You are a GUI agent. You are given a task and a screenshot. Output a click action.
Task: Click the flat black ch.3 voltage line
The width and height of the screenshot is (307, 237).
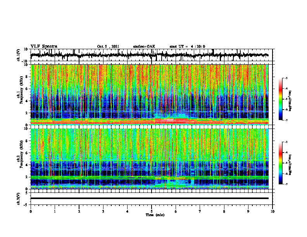point(149,198)
